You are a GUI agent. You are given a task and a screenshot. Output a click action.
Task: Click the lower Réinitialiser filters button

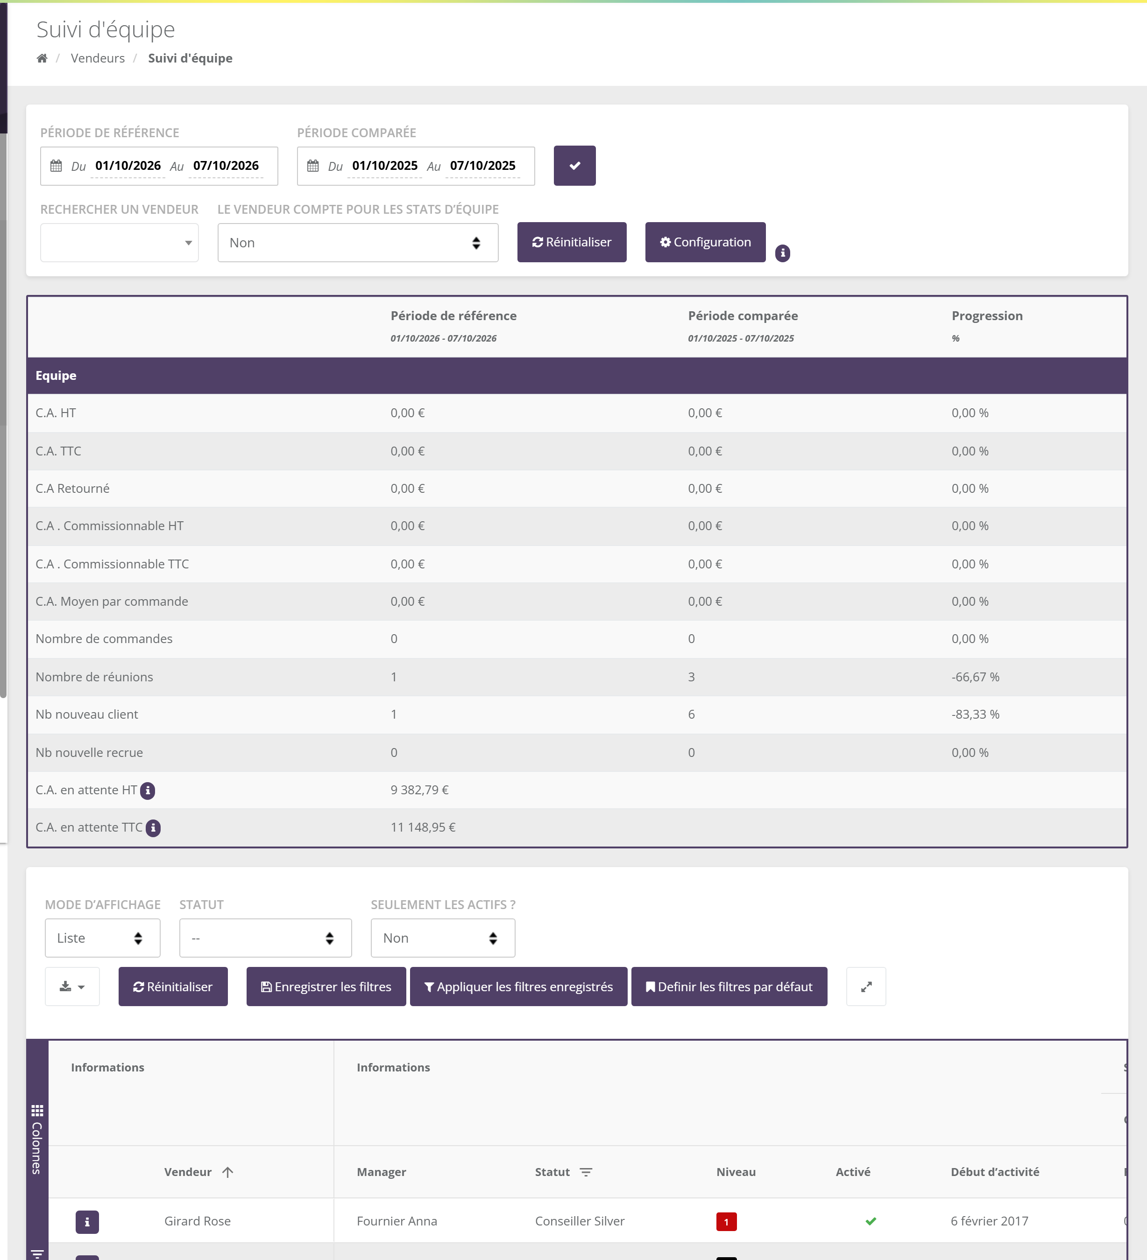[x=173, y=987]
